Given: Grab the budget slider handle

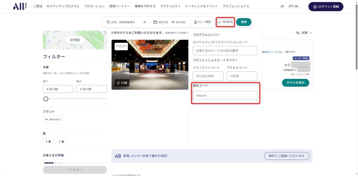Looking at the screenshot, I should coord(46,99).
